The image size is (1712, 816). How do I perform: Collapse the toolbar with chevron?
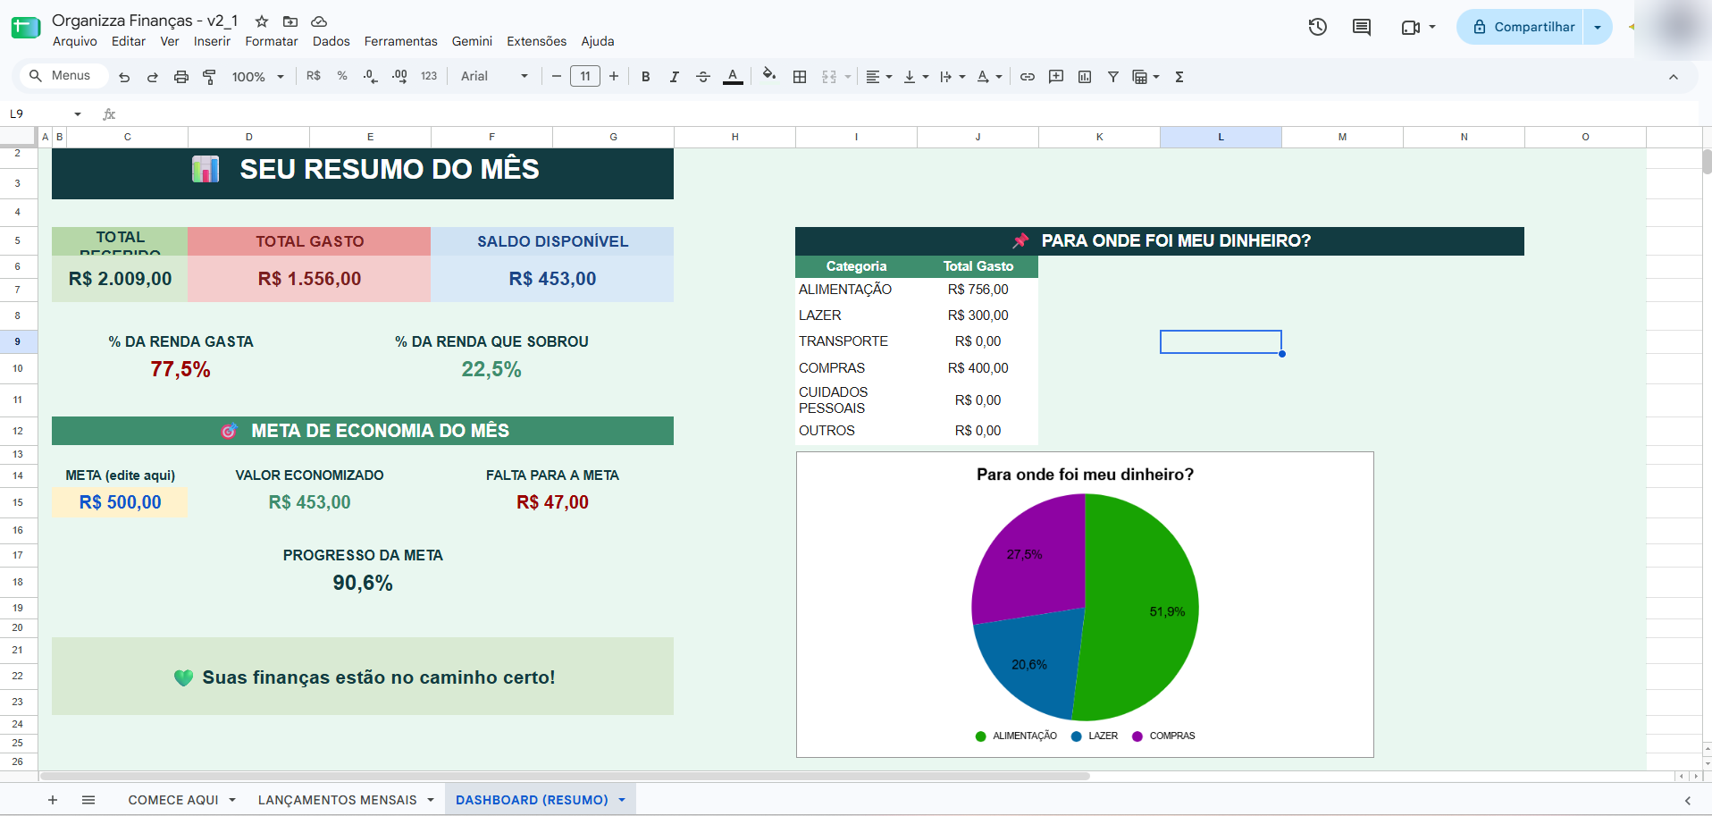(1674, 77)
